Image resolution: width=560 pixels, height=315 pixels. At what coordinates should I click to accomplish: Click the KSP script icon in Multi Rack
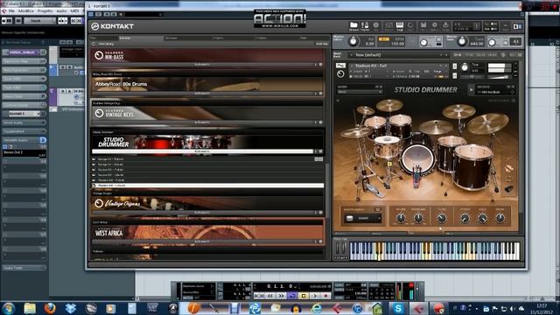coord(504,55)
